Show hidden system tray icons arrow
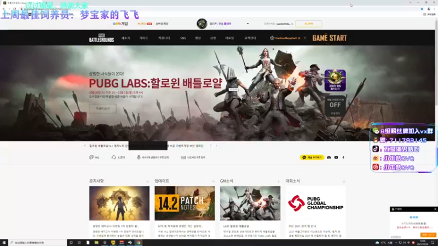 point(396,243)
